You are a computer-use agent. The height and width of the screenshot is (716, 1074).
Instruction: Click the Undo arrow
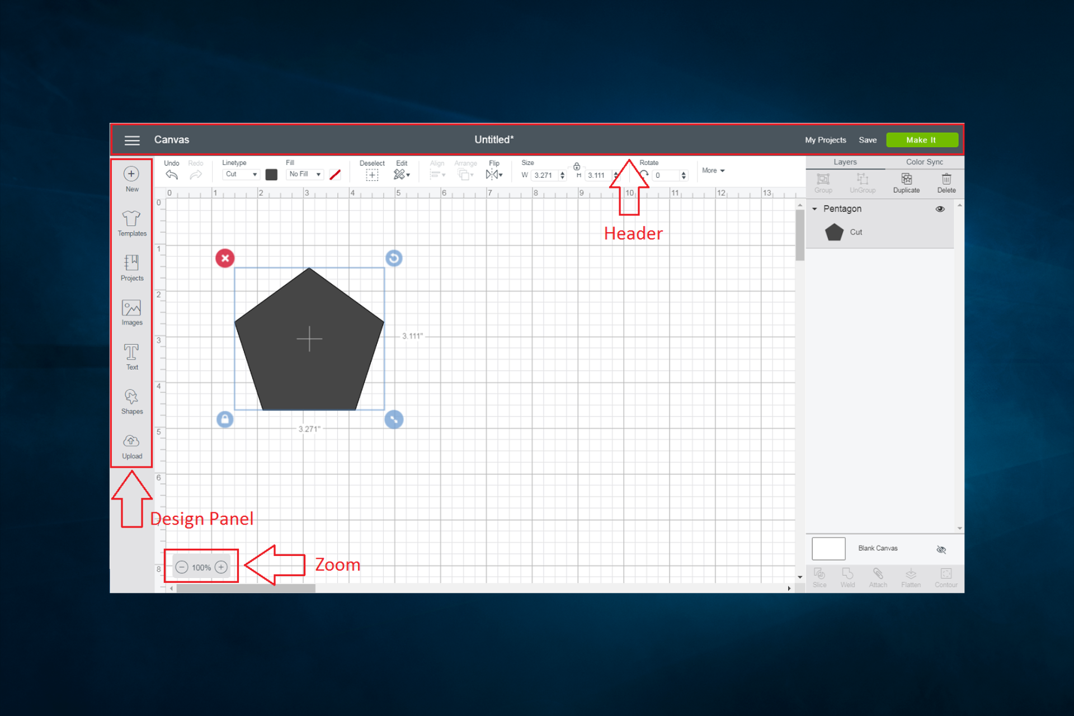[x=171, y=175]
